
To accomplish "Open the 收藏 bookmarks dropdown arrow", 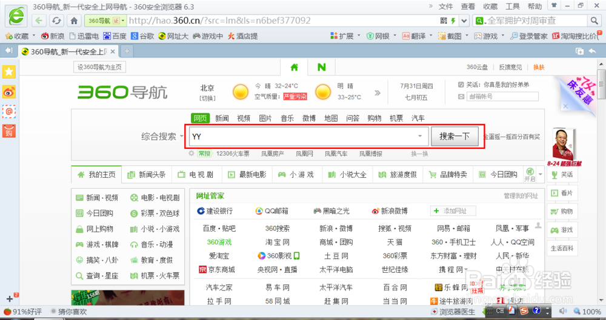I will pos(34,36).
